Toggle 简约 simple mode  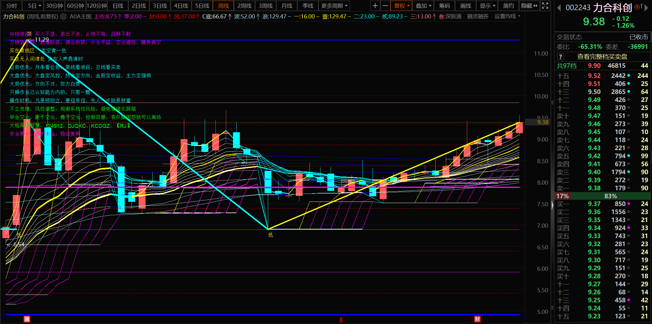508,6
